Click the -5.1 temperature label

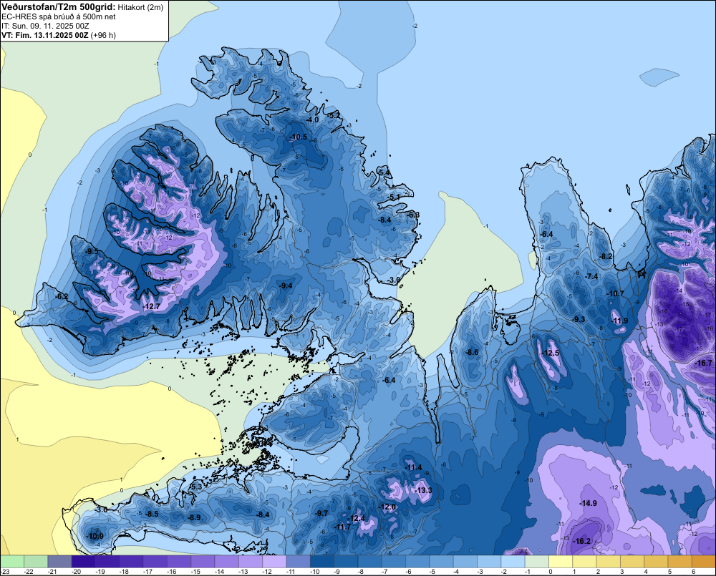coord(395,197)
